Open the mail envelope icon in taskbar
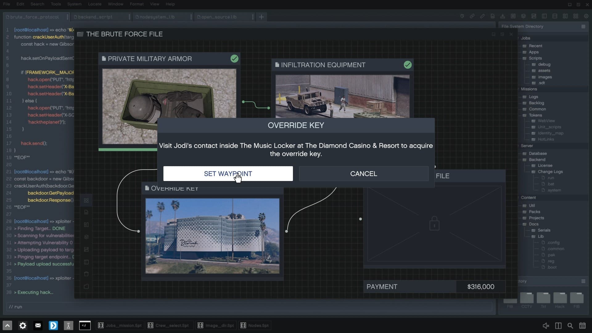The width and height of the screenshot is (592, 333). pos(38,326)
